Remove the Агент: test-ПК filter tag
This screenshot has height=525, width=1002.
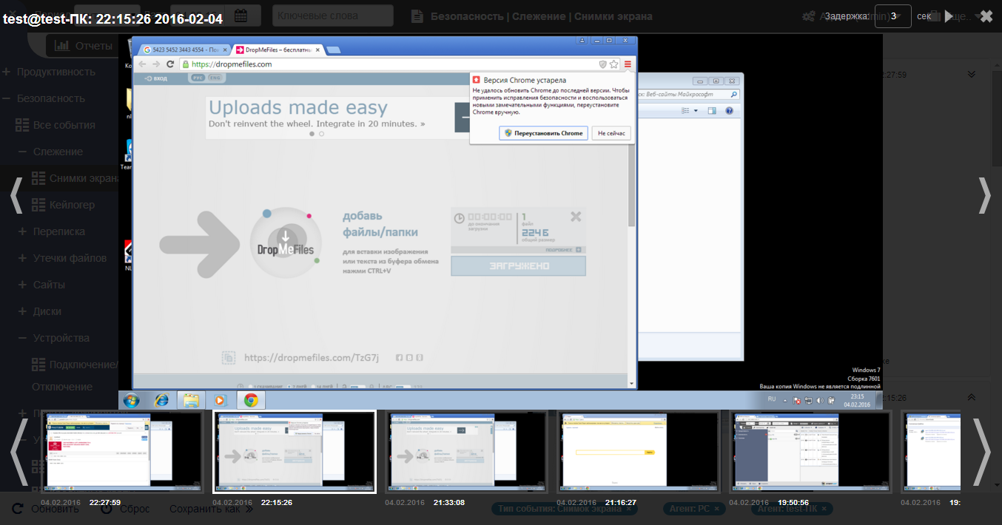pyautogui.click(x=824, y=509)
